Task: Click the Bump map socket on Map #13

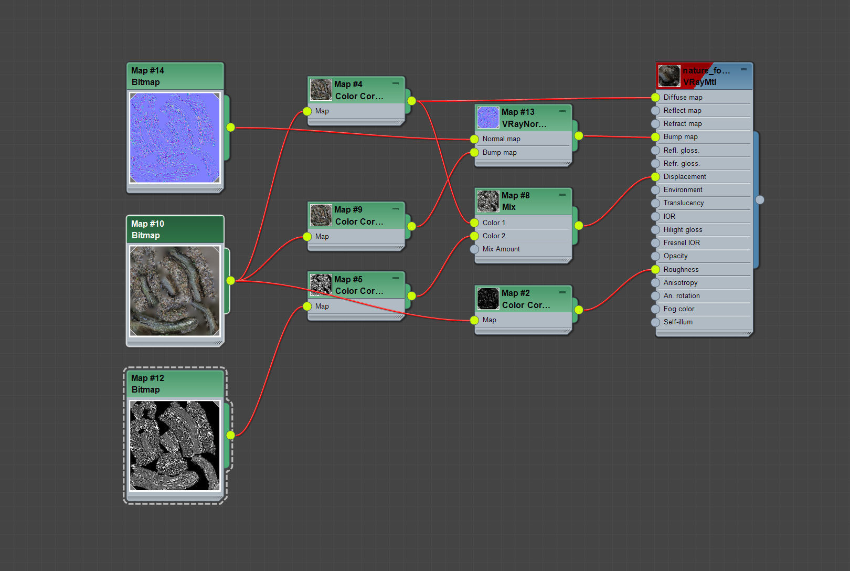Action: pos(474,153)
